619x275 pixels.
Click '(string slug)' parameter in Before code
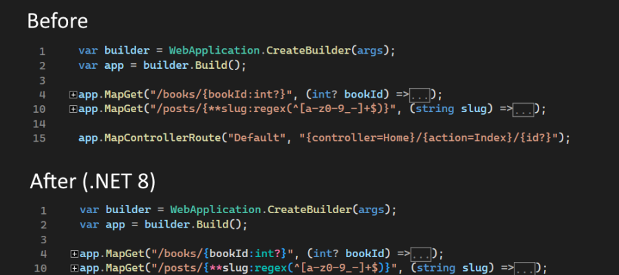point(451,109)
